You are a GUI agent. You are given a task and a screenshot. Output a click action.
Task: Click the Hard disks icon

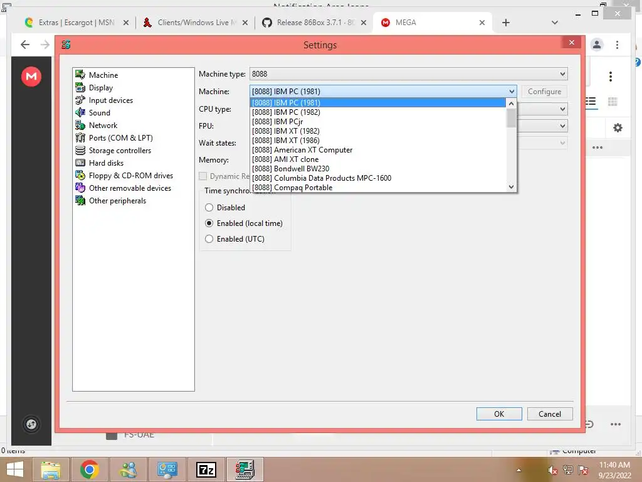[80, 163]
